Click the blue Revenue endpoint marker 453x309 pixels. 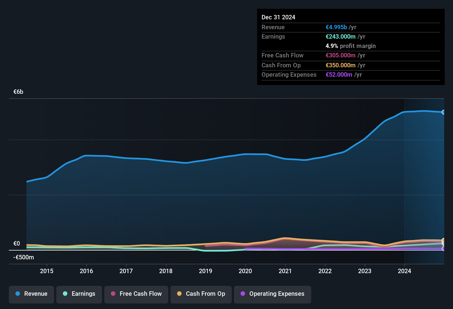[x=444, y=112]
